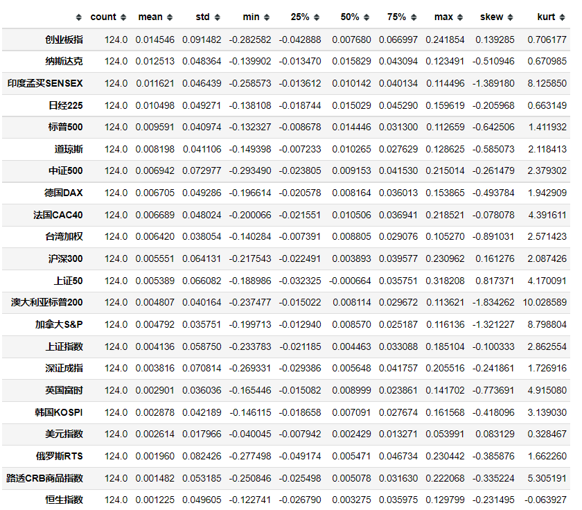Viewport: 582px width, 510px height.
Task: Select the 韩国KOSPI row label
Action: (59, 413)
